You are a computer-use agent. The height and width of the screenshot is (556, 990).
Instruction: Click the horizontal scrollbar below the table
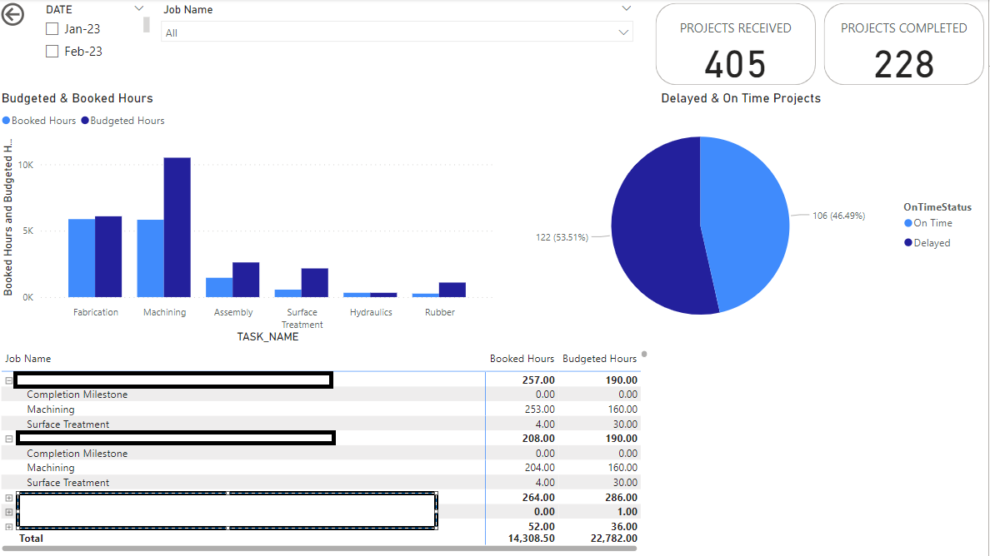tap(319, 549)
